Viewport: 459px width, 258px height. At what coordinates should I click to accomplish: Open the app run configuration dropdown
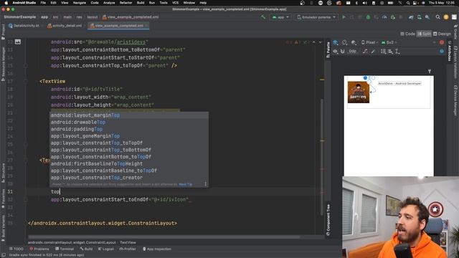[x=280, y=17]
